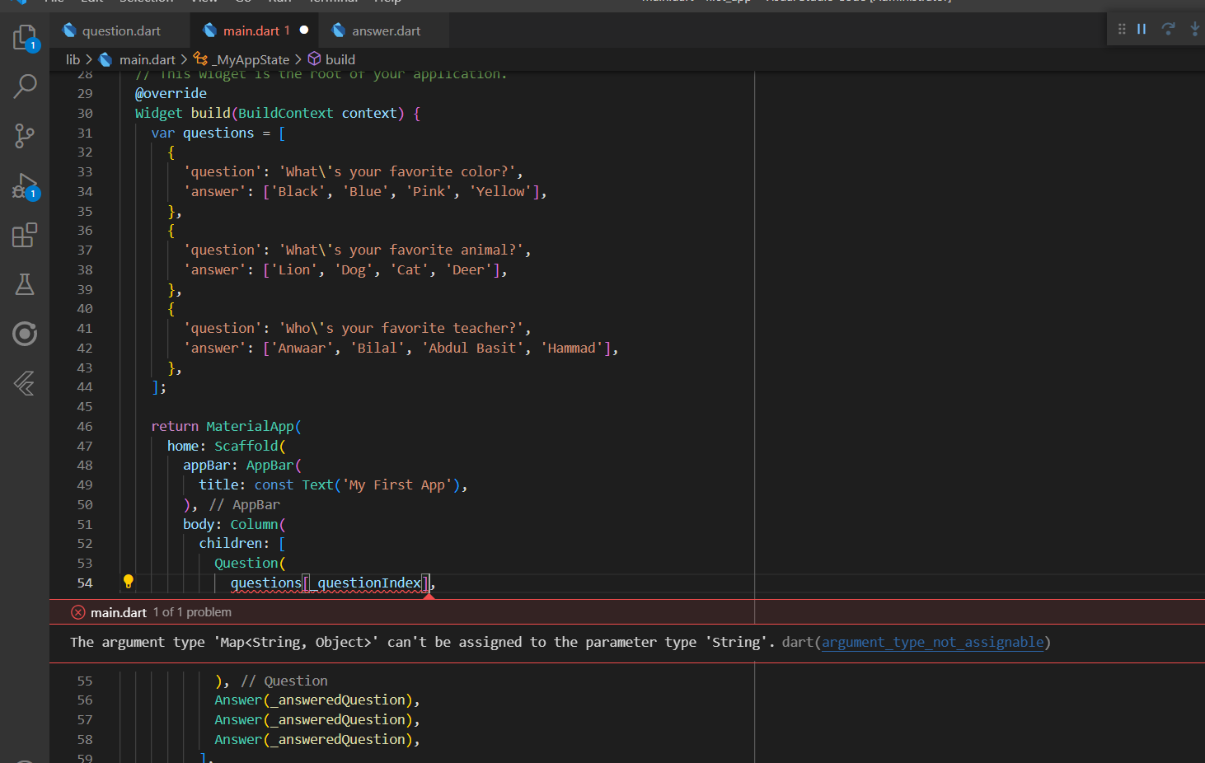Click 'children: [' on line 52
The image size is (1205, 763).
242,543
